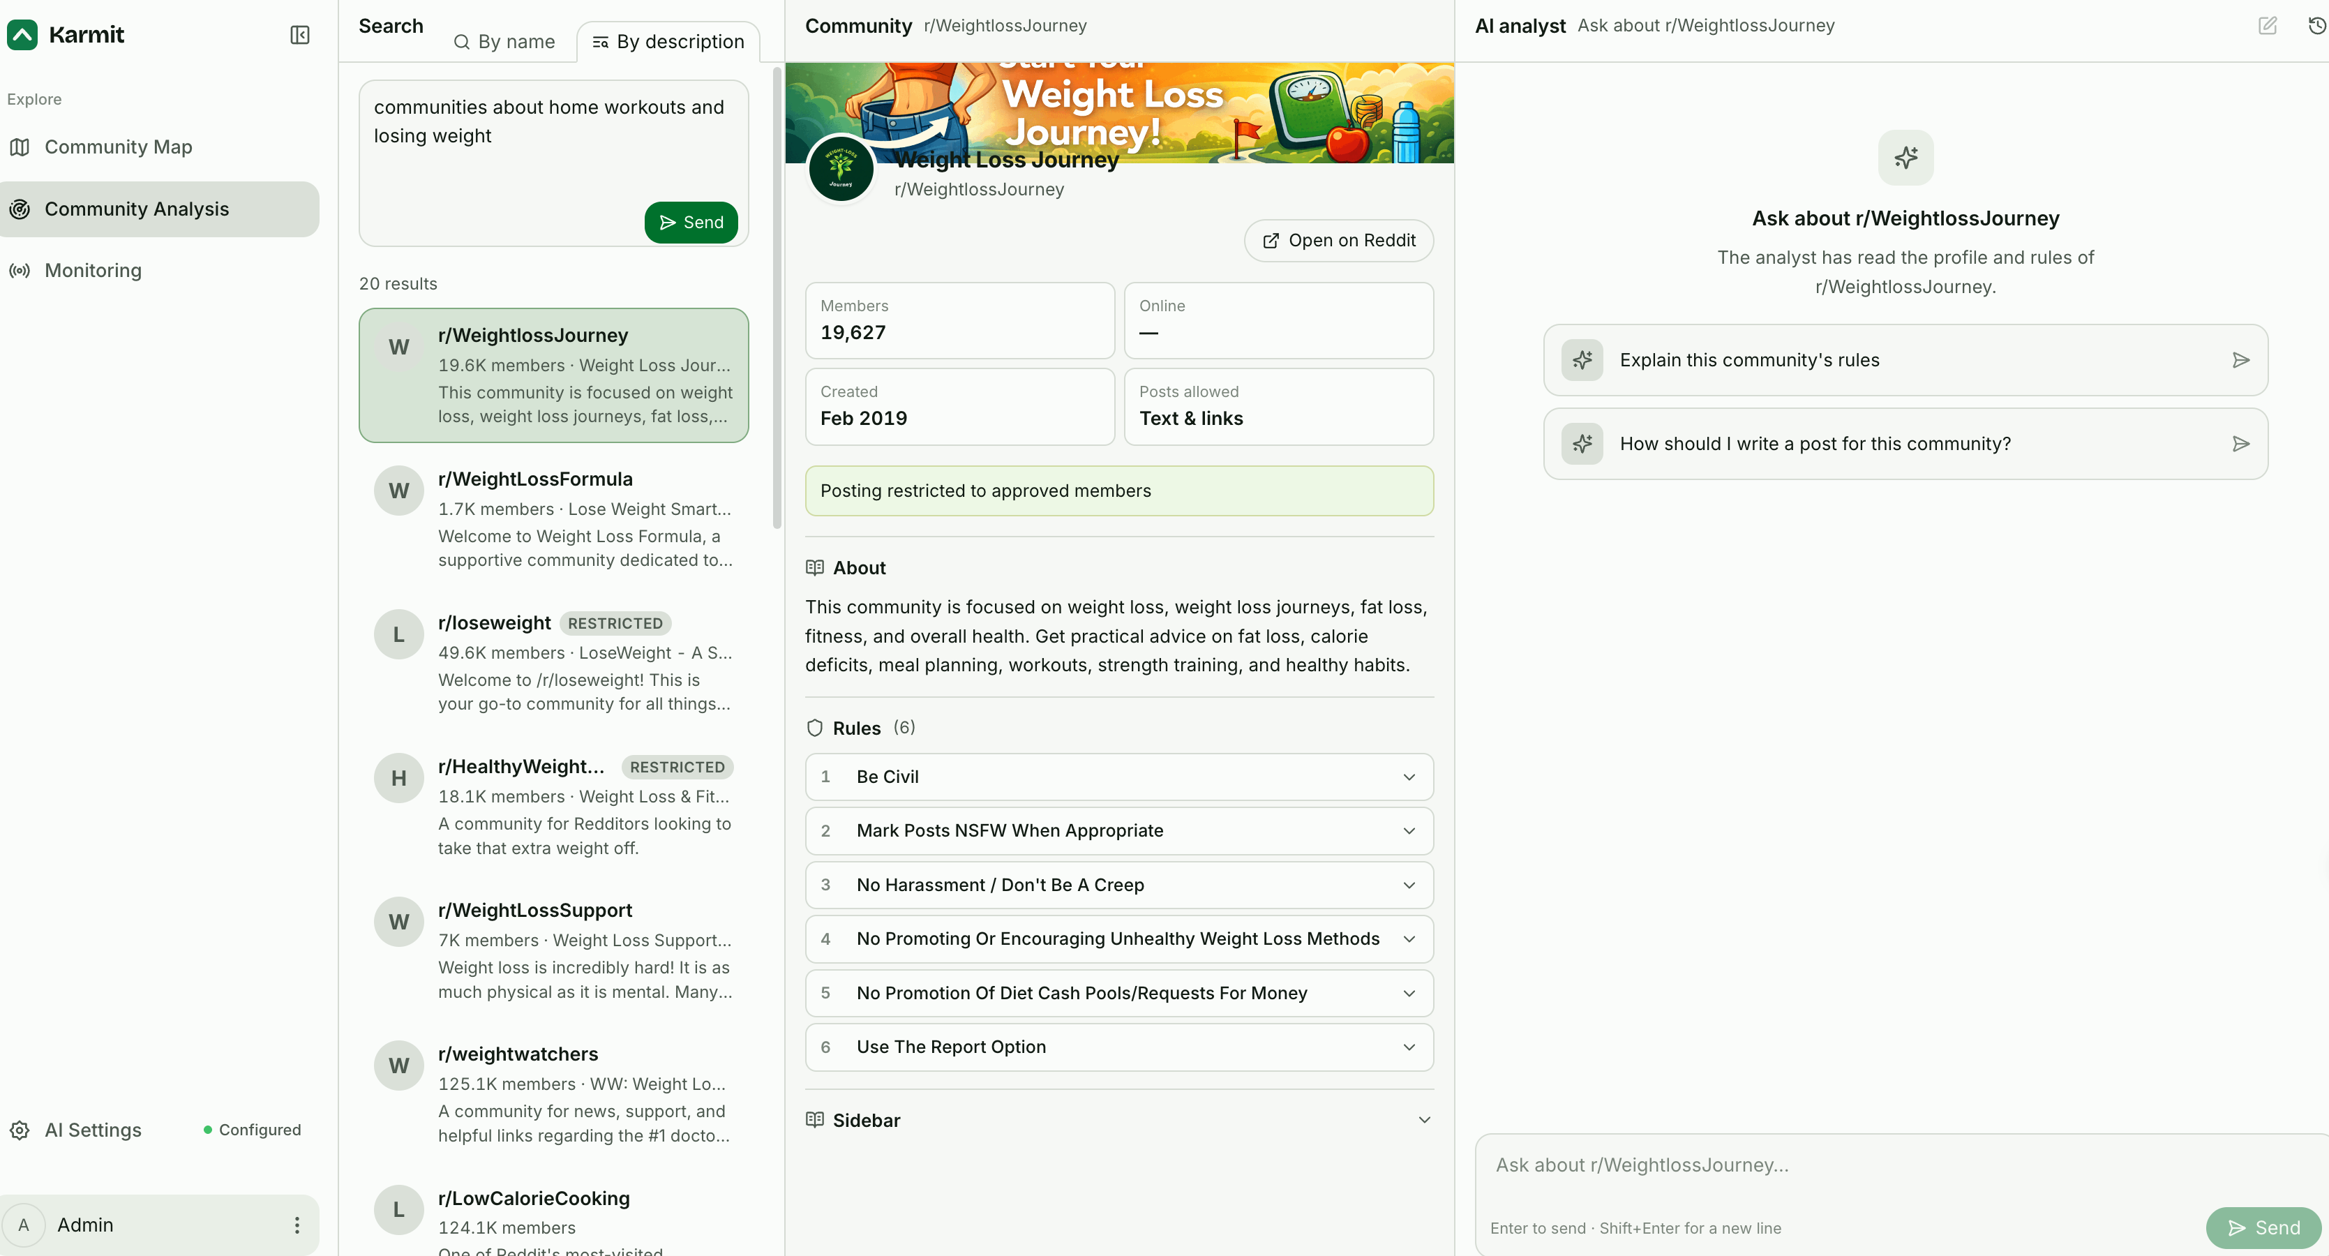Click the Weight Loss Journey community avatar
The height and width of the screenshot is (1256, 2329).
[841, 169]
